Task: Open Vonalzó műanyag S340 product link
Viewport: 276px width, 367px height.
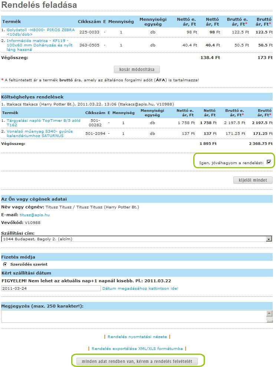Action: [40, 133]
